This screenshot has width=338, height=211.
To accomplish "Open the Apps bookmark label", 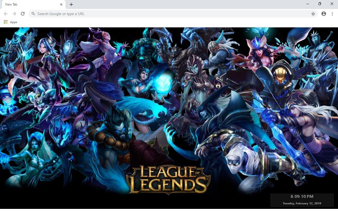I will point(13,22).
